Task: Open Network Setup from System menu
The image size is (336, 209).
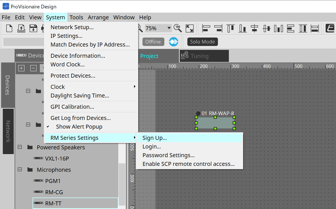Action: click(72, 27)
